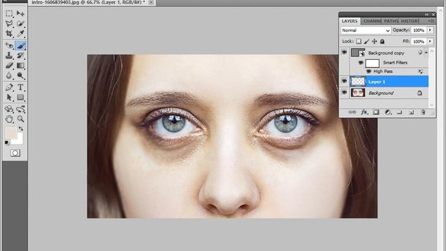
Task: Add a layer mask
Action: coord(376,112)
